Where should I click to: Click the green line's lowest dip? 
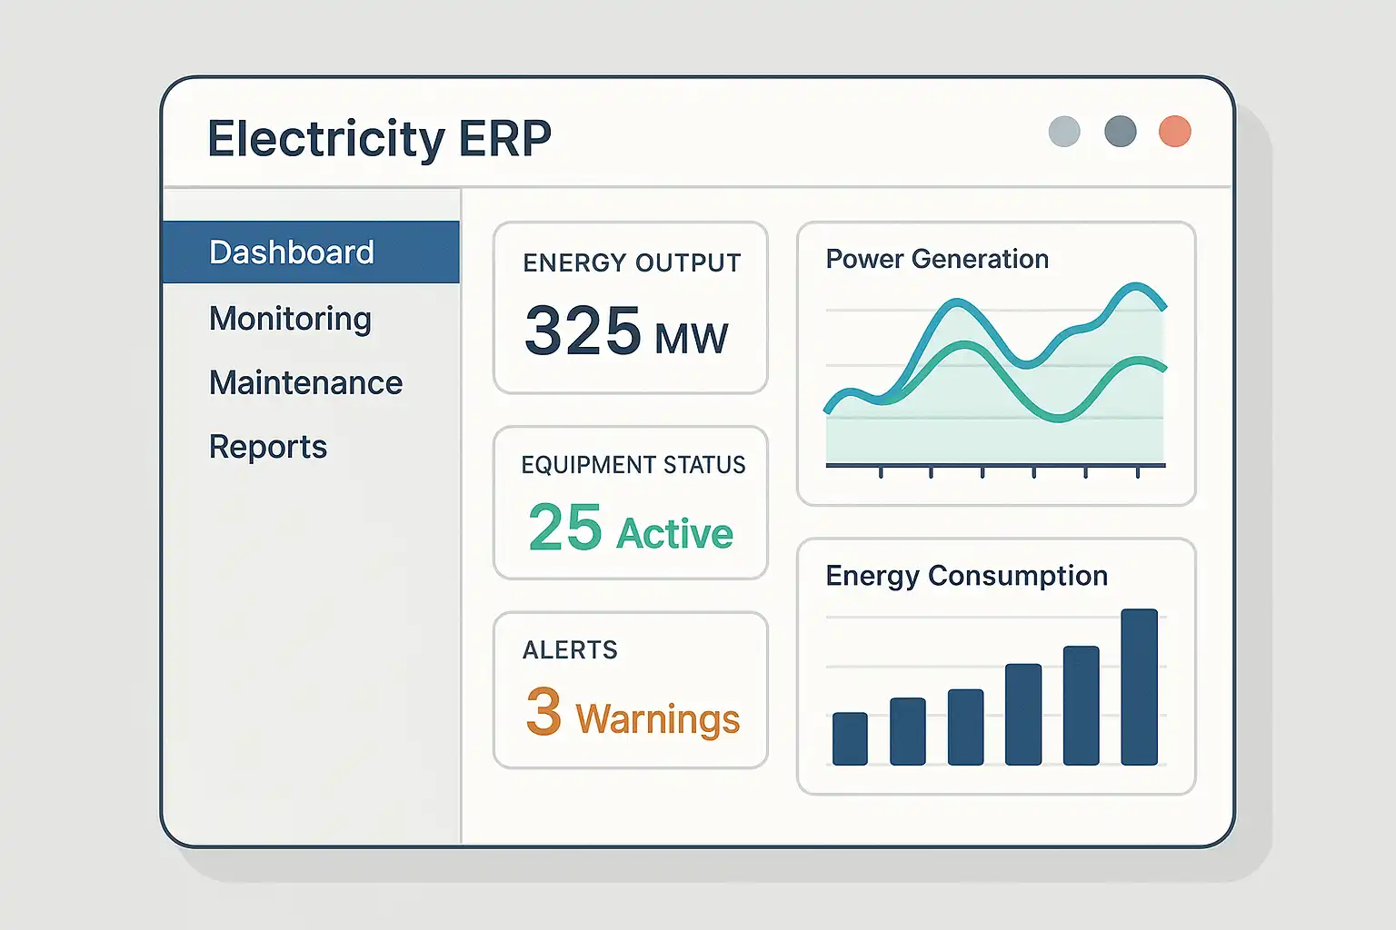pyautogui.click(x=1059, y=418)
